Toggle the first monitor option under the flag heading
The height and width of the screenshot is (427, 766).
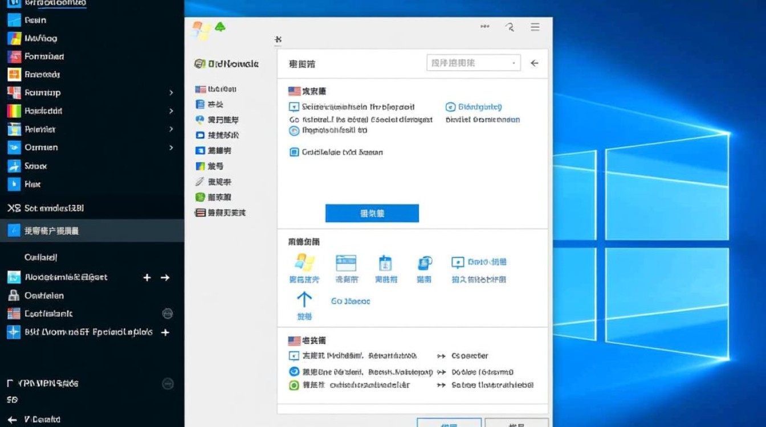pyautogui.click(x=295, y=106)
